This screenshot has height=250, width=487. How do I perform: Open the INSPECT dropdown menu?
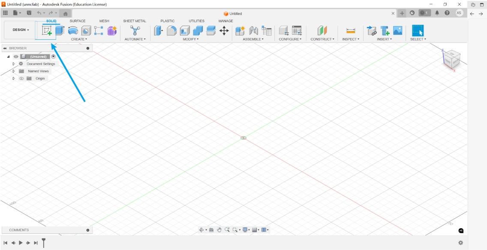(x=351, y=39)
